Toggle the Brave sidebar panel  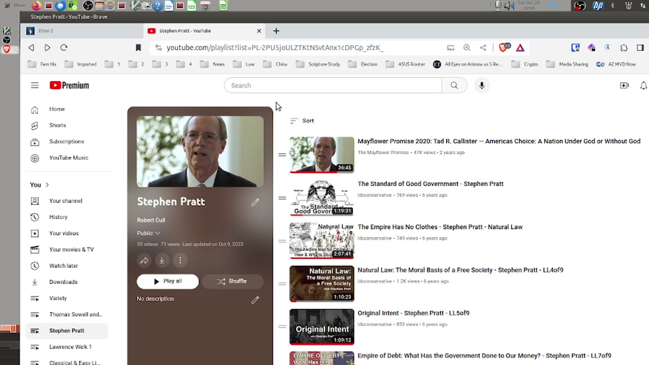[x=640, y=48]
